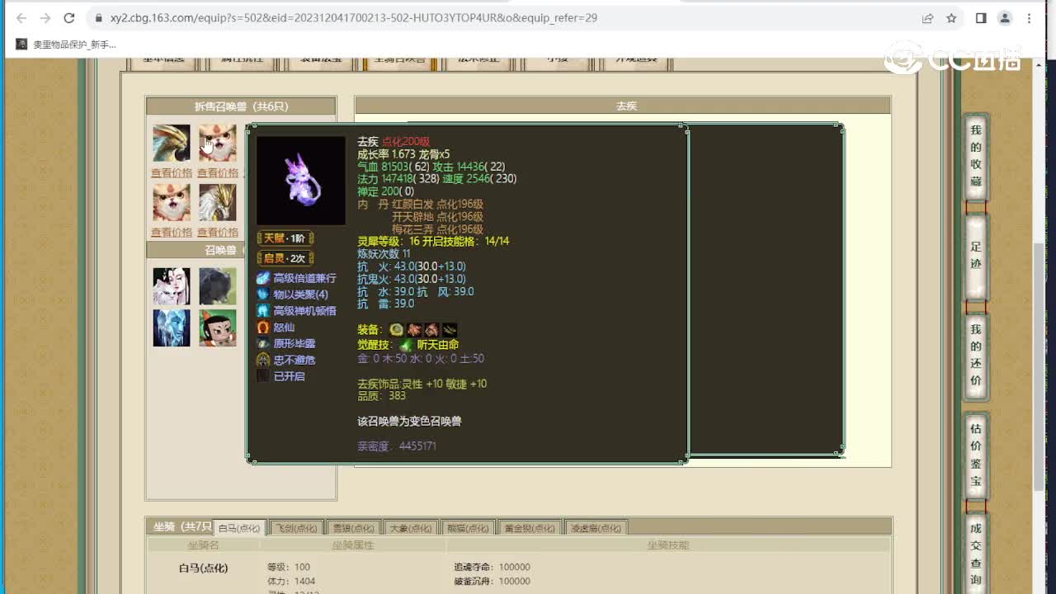This screenshot has width=1056, height=594.
Task: Open the 贵重物品保护 bookmark
Action: click(67, 44)
